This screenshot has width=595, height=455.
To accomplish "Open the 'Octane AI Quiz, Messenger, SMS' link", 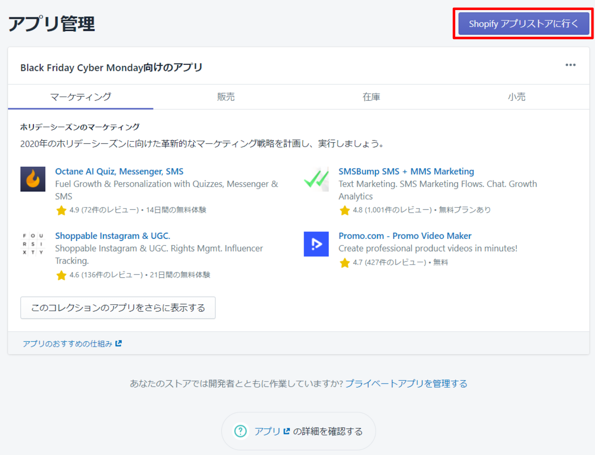I will 119,171.
